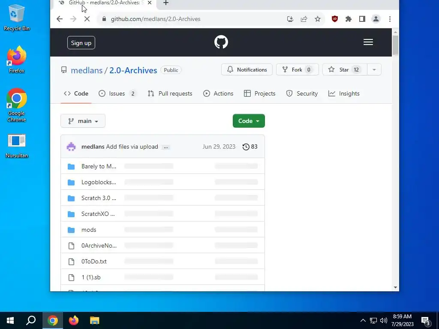
Task: Open the Windows Start menu
Action: (x=10, y=320)
